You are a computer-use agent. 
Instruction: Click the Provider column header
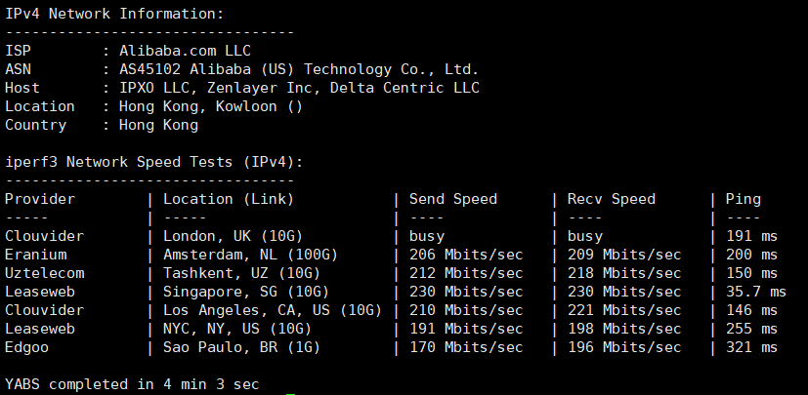click(x=40, y=199)
